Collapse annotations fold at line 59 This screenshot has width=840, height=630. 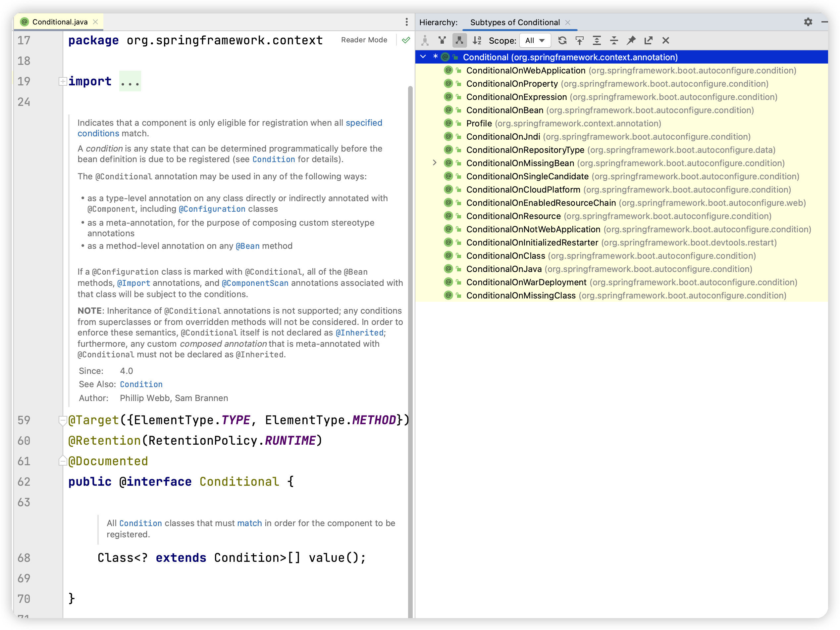(x=63, y=420)
